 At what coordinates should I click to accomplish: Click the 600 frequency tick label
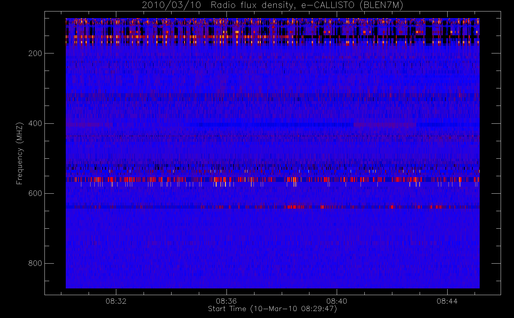[35, 193]
